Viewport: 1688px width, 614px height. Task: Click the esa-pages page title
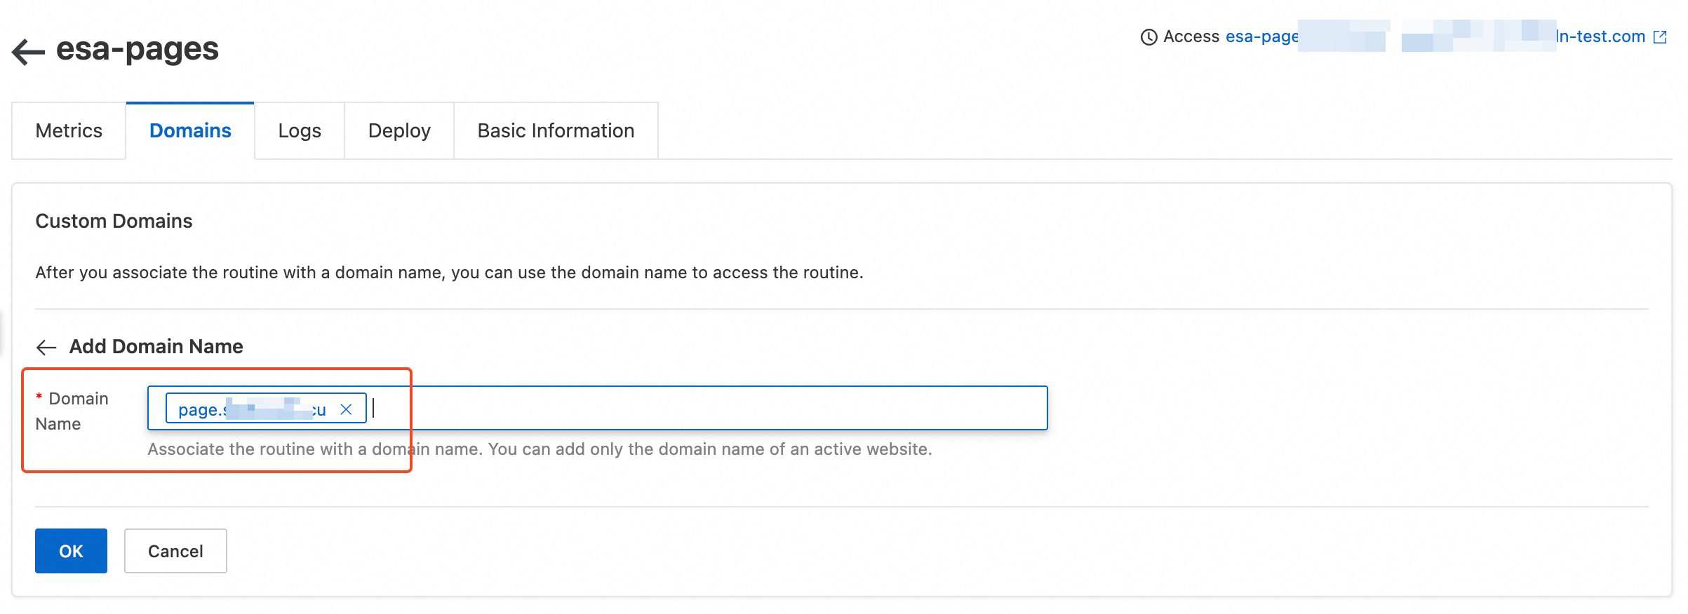[x=138, y=49]
